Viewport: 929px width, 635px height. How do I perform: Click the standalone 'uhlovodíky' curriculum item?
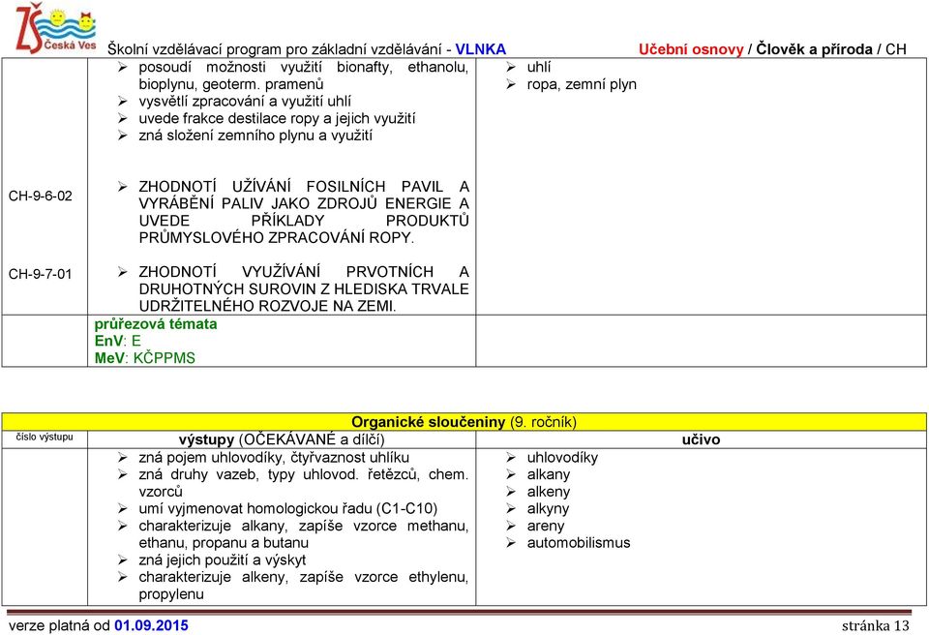tap(562, 458)
